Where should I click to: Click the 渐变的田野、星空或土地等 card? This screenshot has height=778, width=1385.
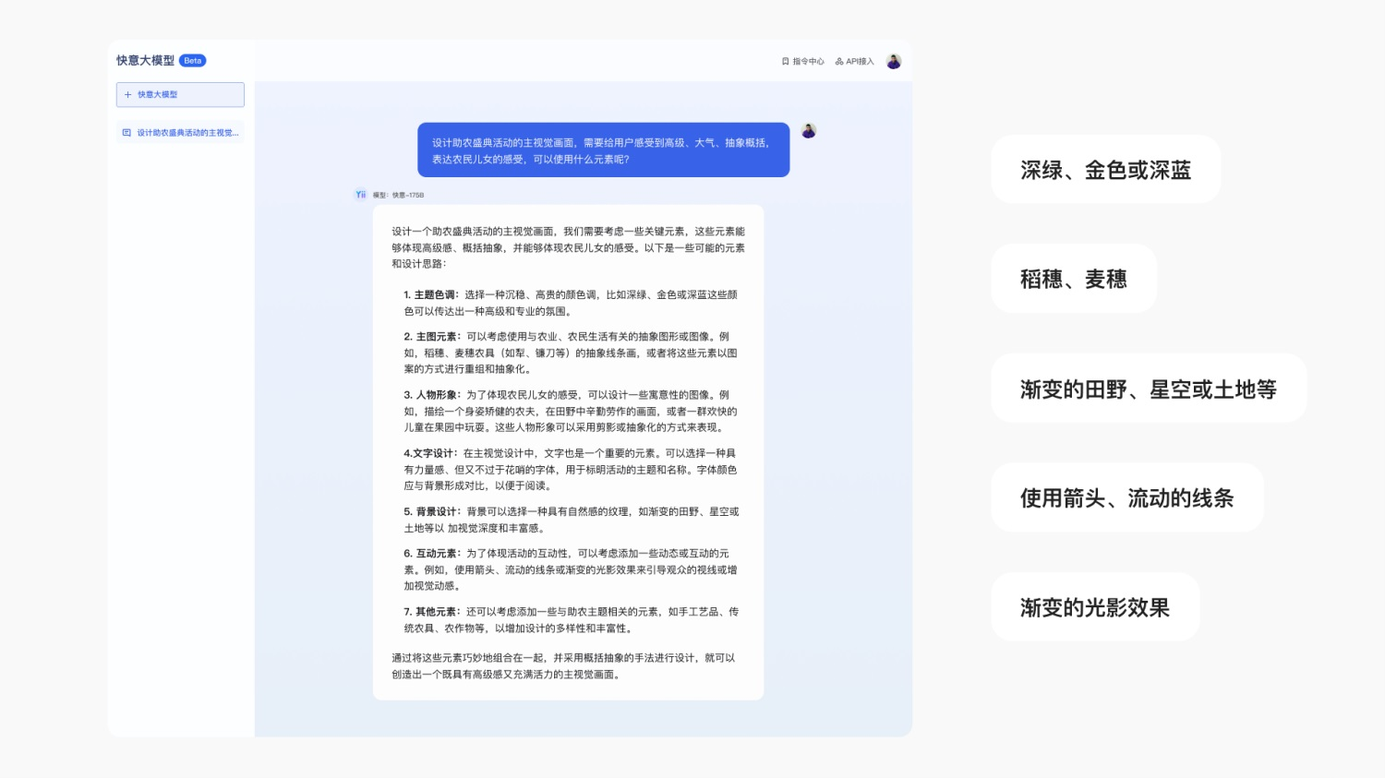pyautogui.click(x=1149, y=389)
